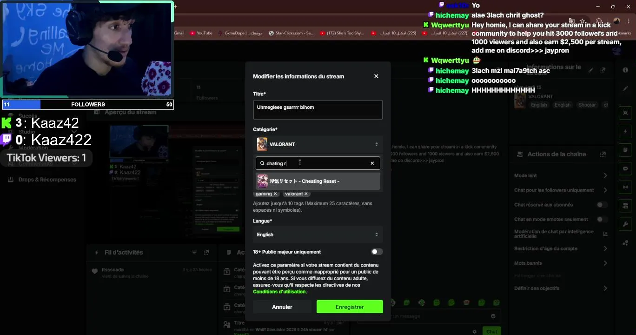Clear the category search text
The height and width of the screenshot is (335, 636).
click(x=372, y=163)
